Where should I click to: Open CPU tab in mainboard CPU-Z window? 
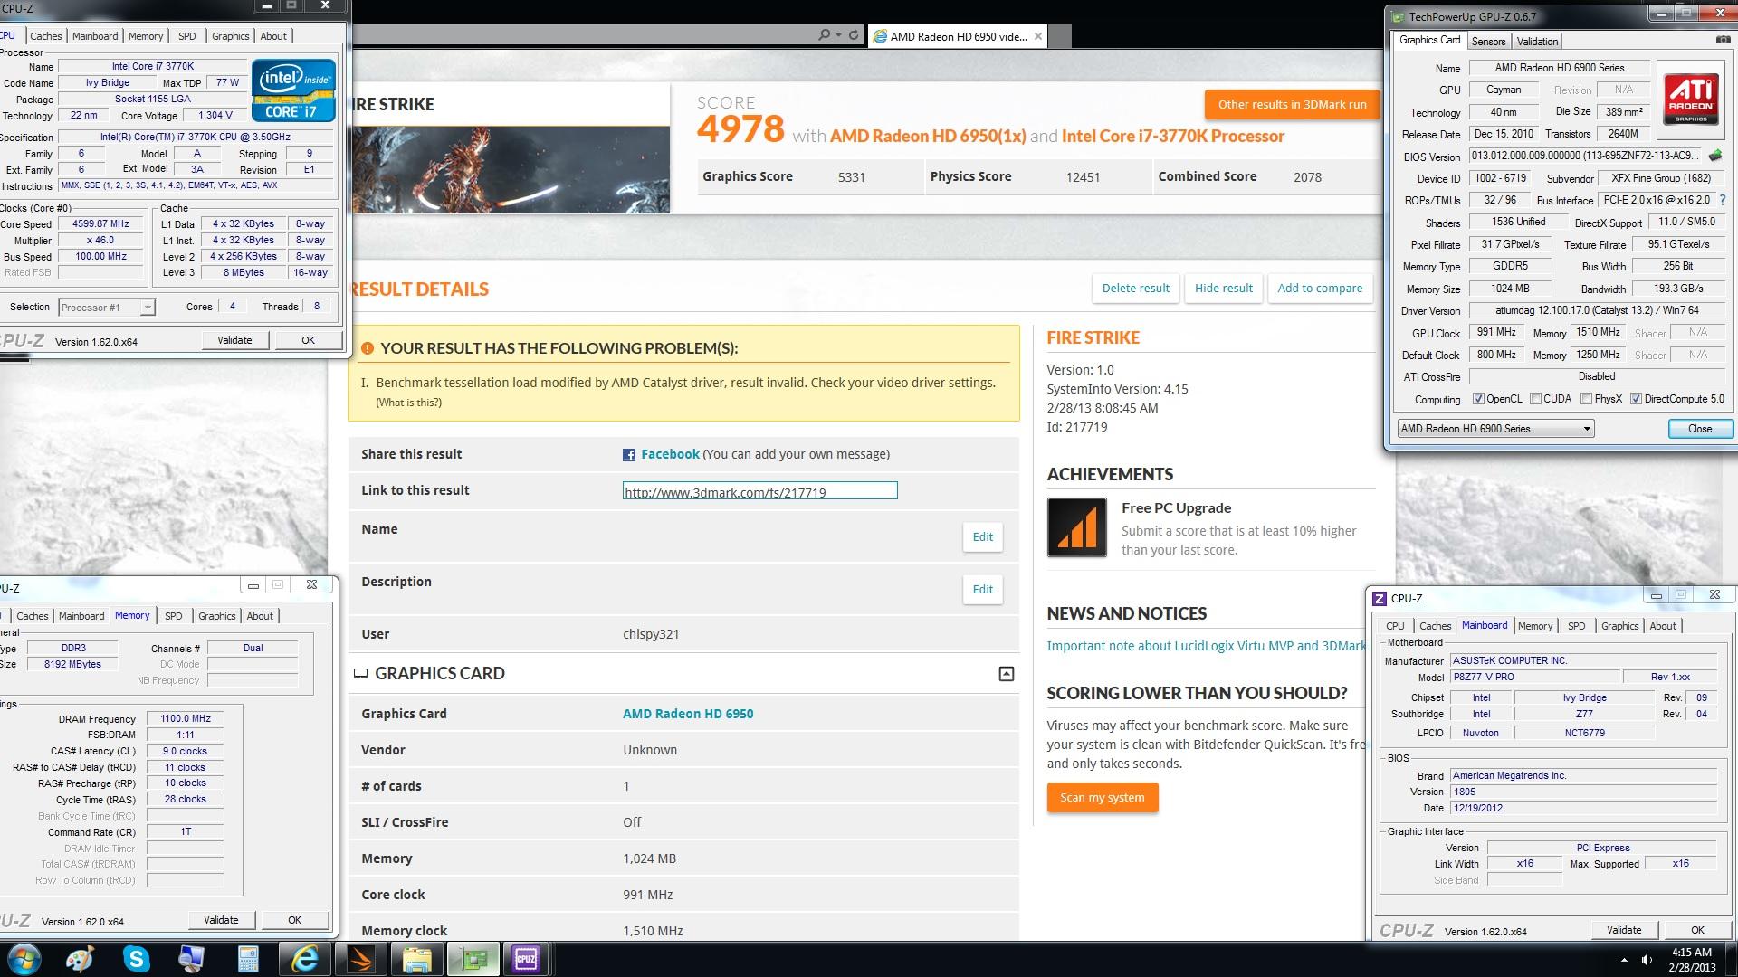click(x=1395, y=626)
